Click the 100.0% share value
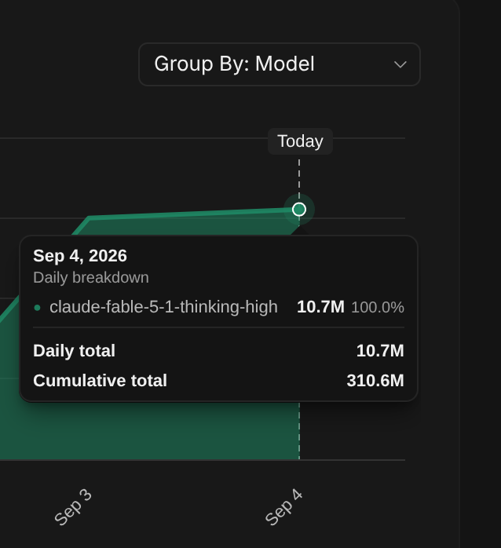Viewport: 501px width, 548px height. pos(378,308)
